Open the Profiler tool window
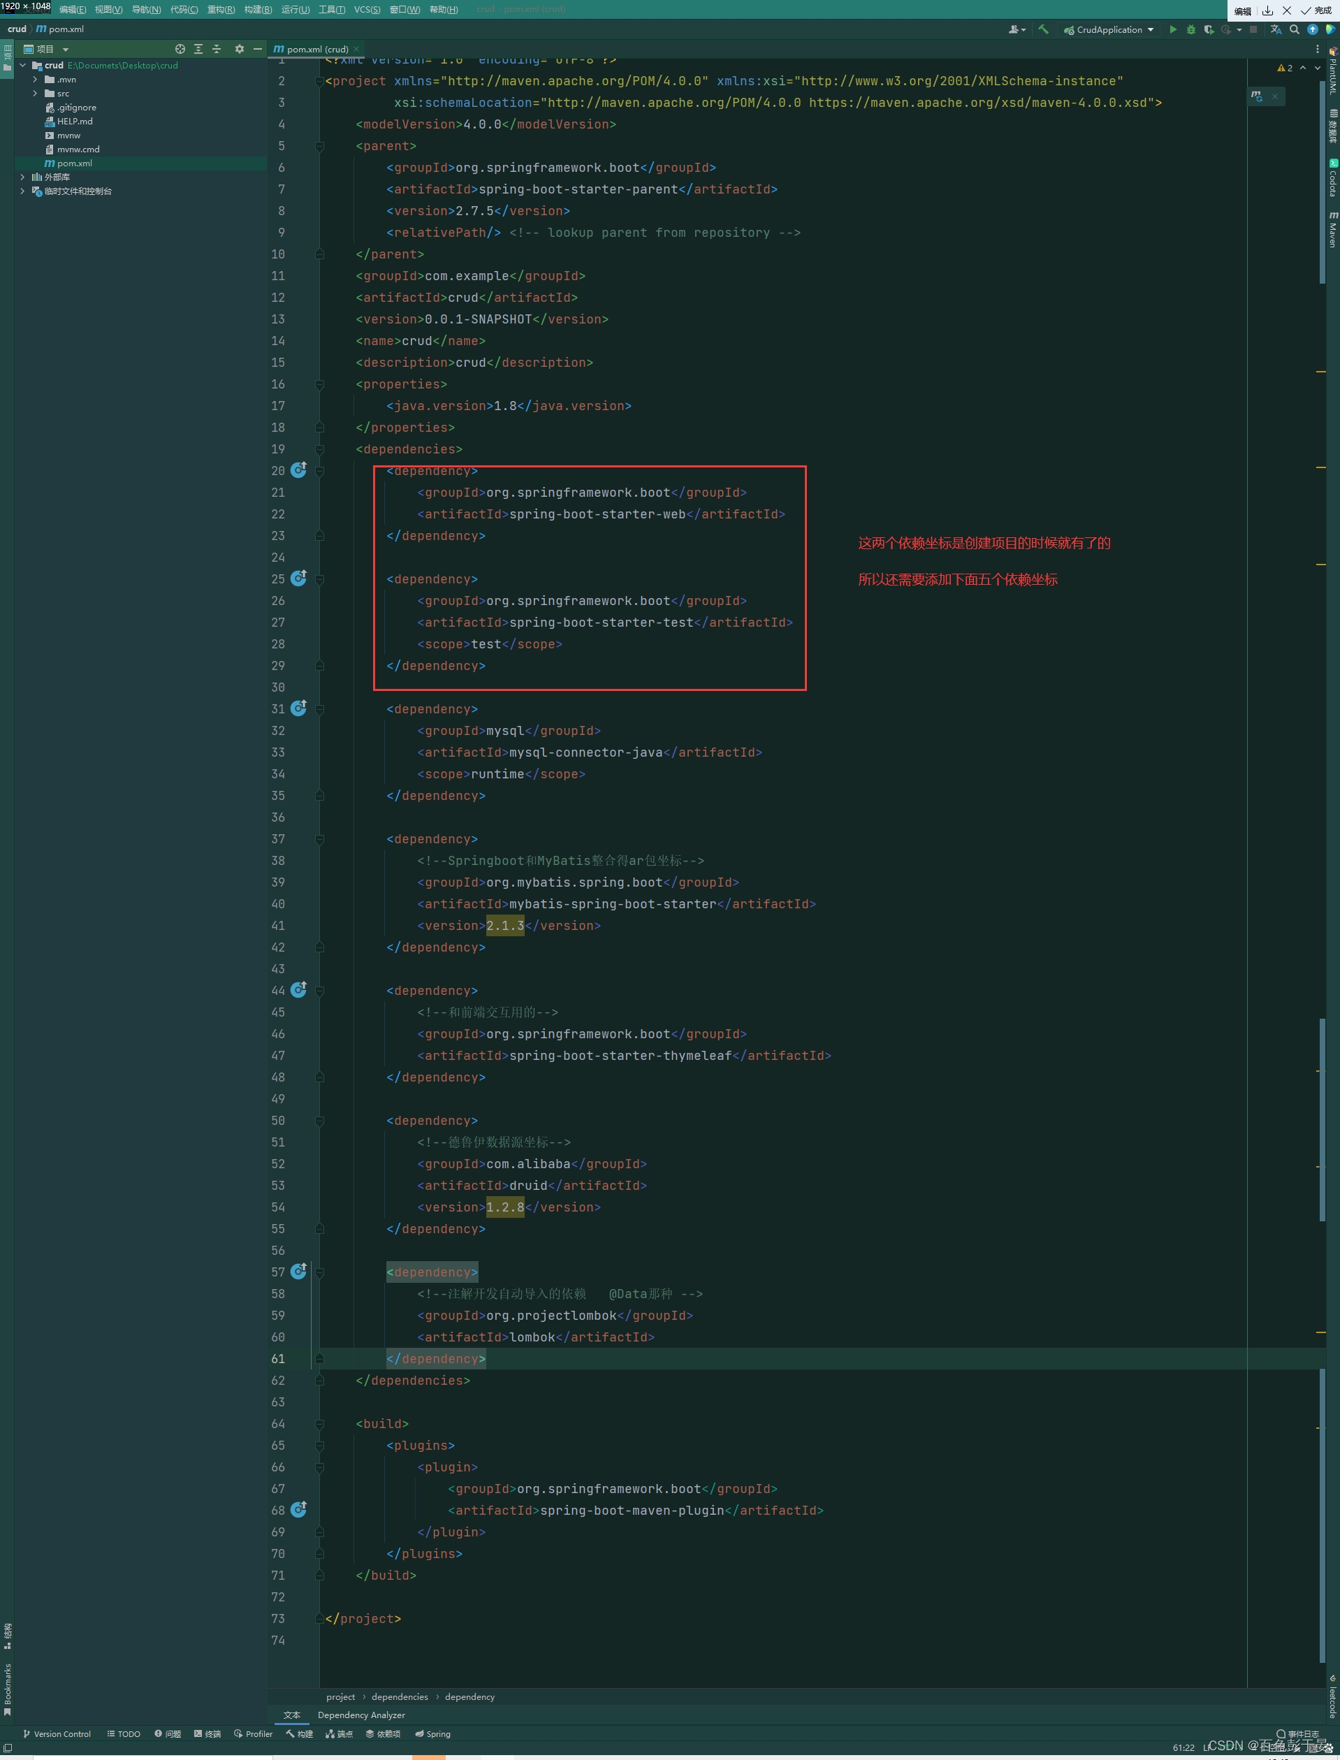Viewport: 1340px width, 1760px height. tap(254, 1733)
